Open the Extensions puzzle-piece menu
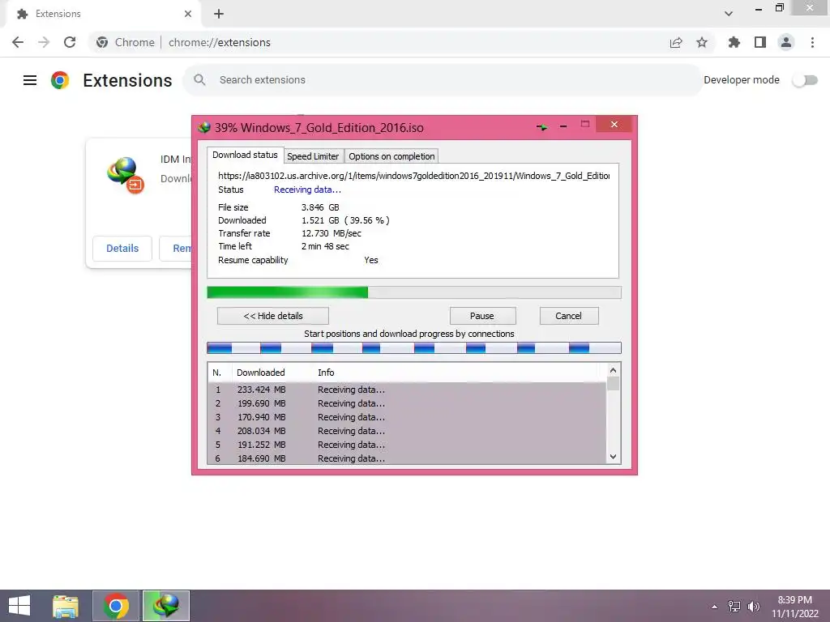The width and height of the screenshot is (830, 622). point(734,42)
